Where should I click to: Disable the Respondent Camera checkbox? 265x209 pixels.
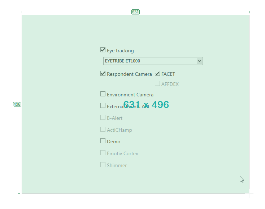(x=103, y=74)
